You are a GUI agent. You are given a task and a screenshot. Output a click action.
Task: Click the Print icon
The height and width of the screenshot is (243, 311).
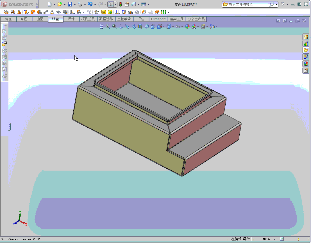[80, 4]
